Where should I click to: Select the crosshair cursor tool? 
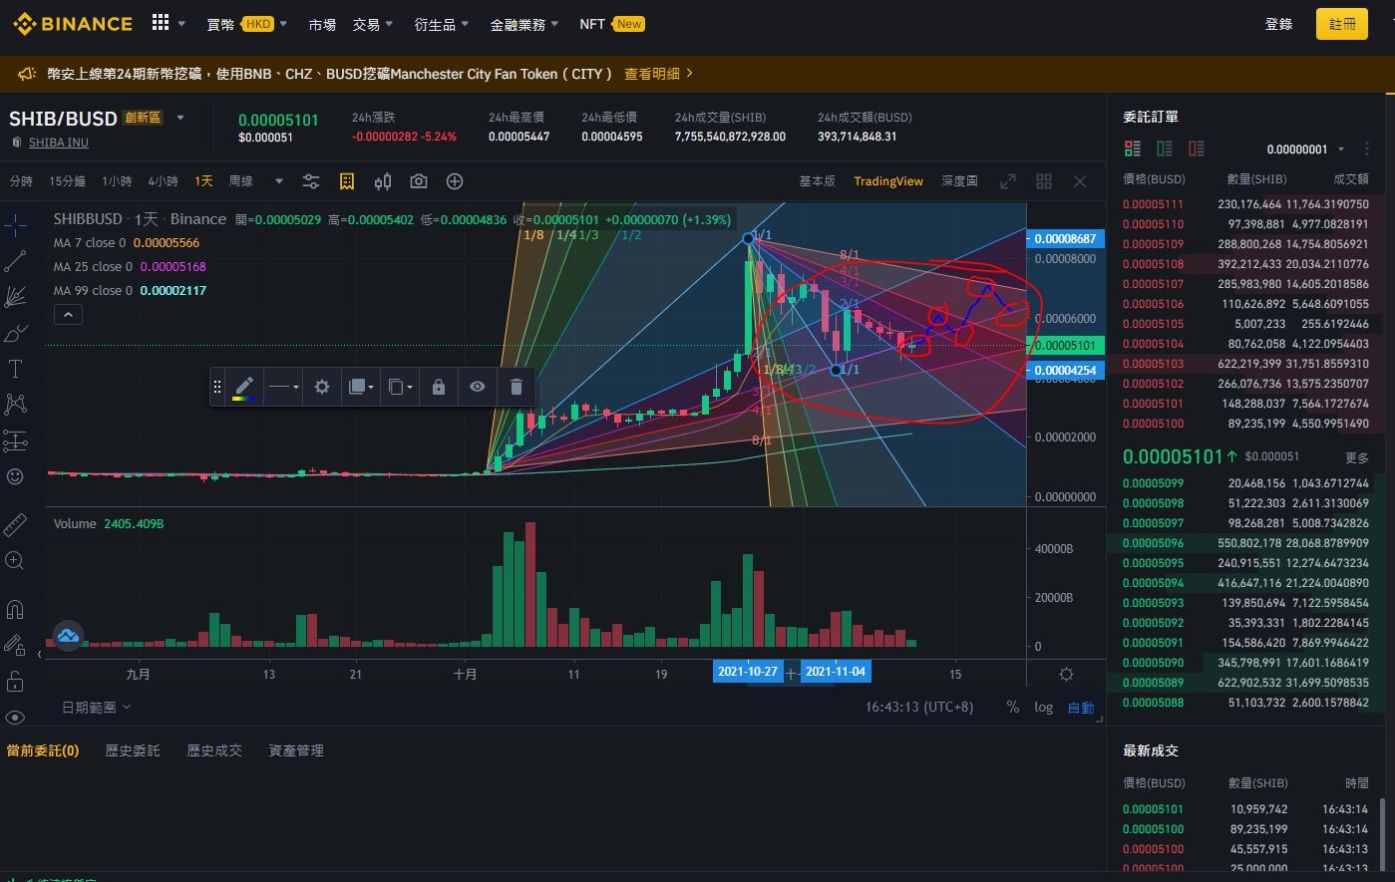tap(15, 224)
